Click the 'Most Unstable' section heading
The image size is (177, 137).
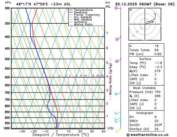[x=144, y=88]
